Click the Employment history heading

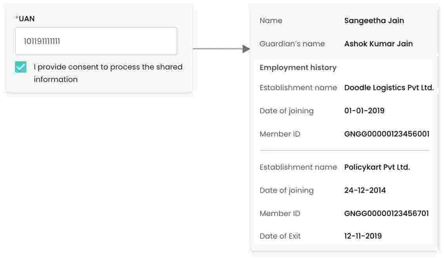[x=298, y=67]
